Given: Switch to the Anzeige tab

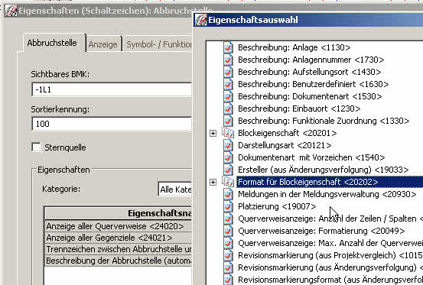Looking at the screenshot, I should pos(102,44).
